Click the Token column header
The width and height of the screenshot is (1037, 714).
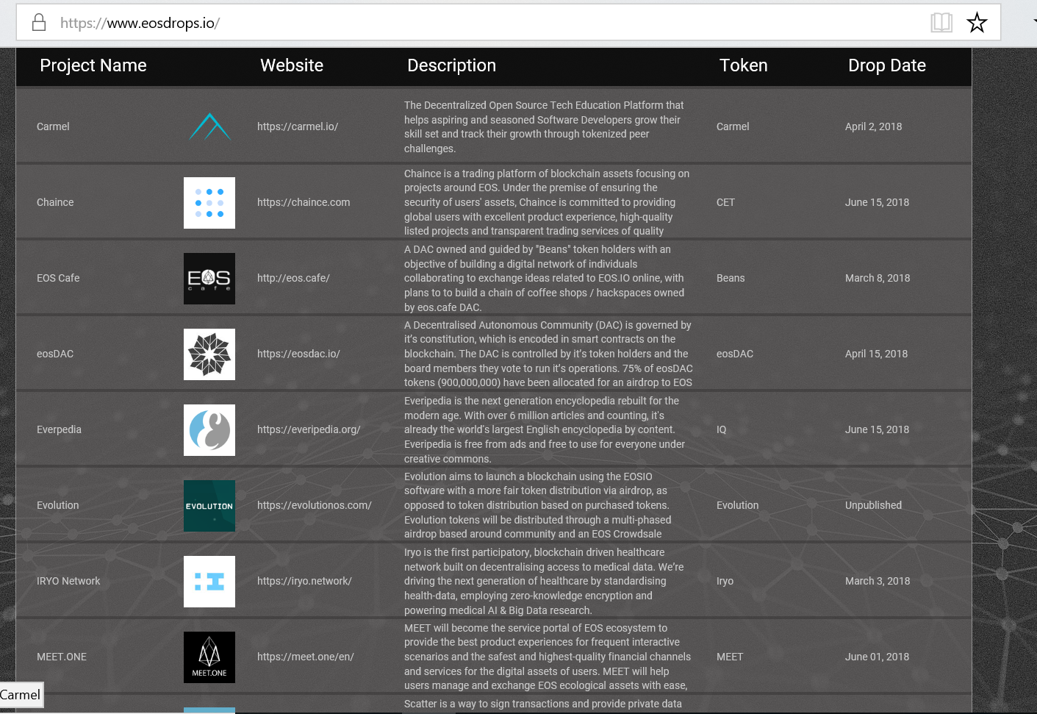coord(743,65)
